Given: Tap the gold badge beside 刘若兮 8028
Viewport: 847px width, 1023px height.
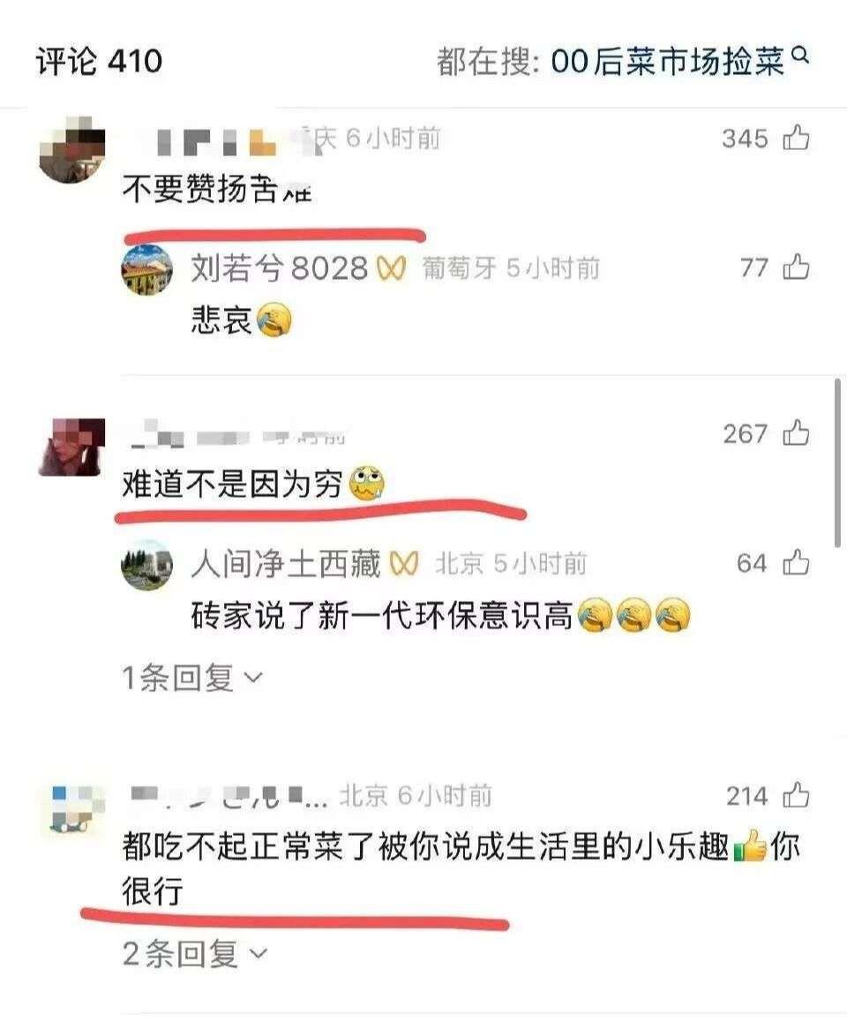Looking at the screenshot, I should pos(391,269).
